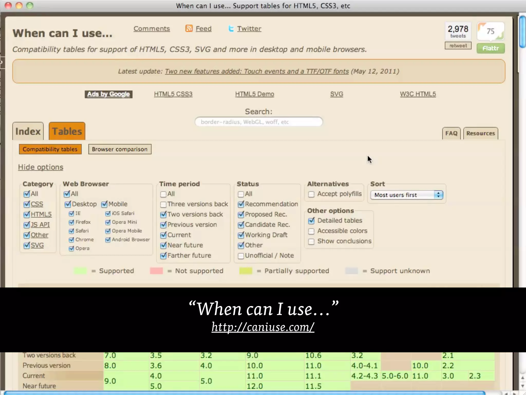Switch to the Index tab
The image size is (526, 395).
[28, 131]
